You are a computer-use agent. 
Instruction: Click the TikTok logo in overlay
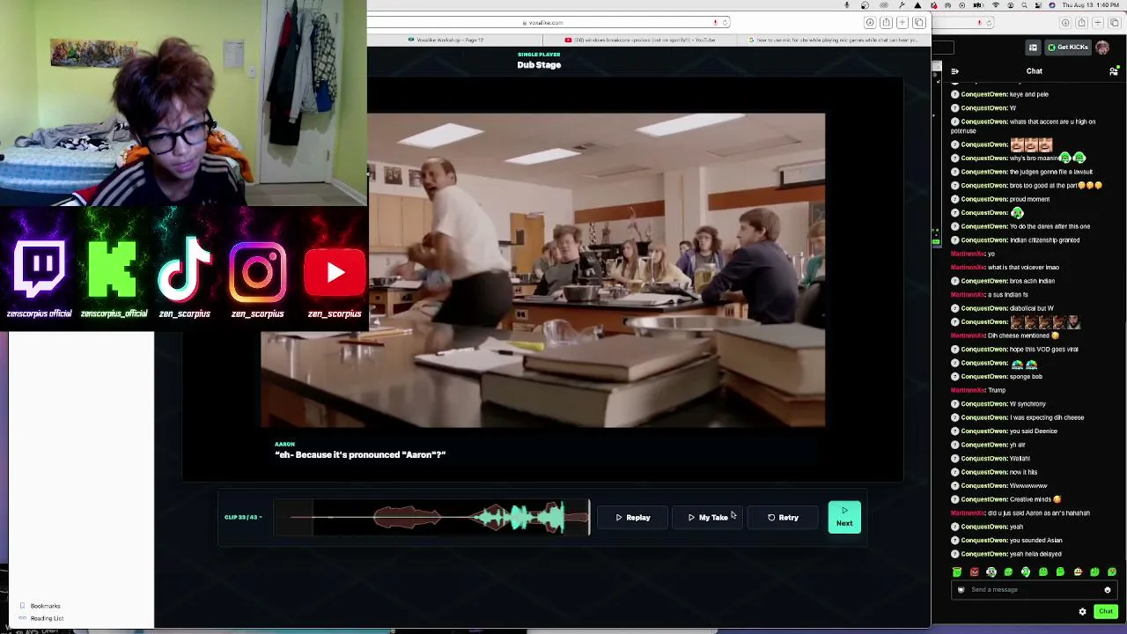185,270
